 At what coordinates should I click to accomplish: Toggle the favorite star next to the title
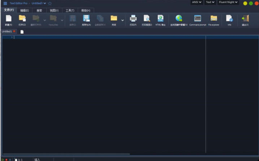pos(50,3)
